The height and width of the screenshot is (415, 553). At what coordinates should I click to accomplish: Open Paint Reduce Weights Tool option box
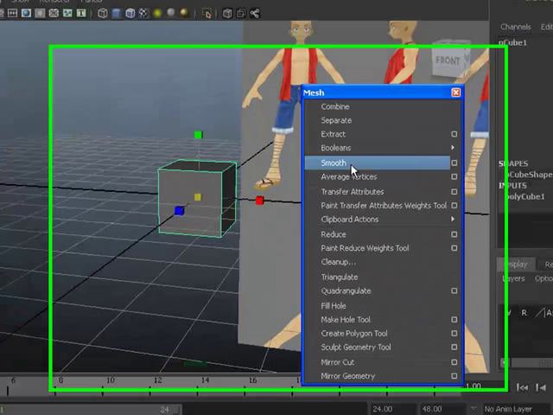[x=454, y=248]
